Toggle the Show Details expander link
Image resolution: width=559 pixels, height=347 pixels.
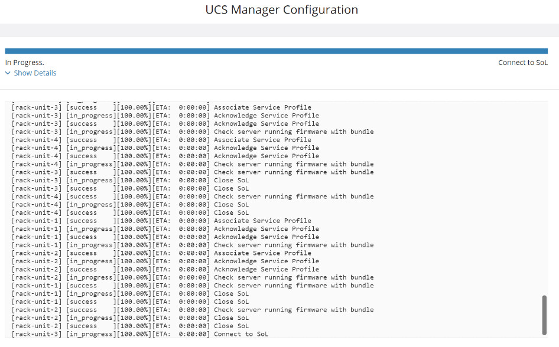coord(31,73)
